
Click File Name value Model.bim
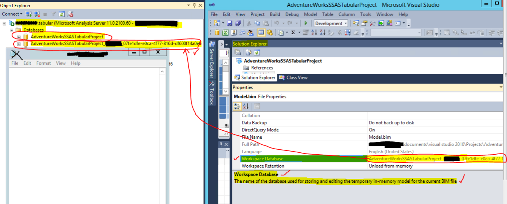380,137
